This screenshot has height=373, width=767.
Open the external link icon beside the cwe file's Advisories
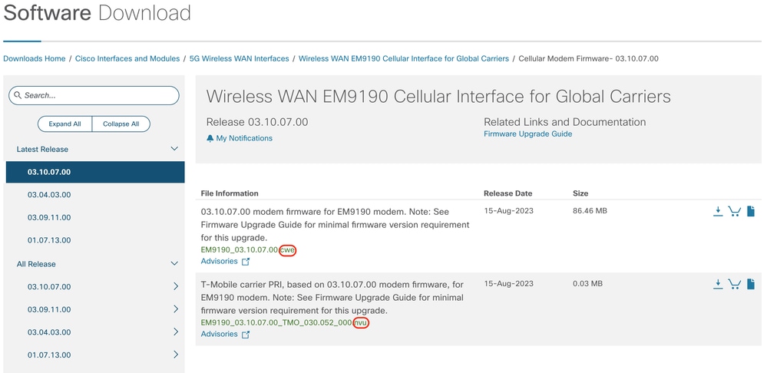tap(246, 262)
